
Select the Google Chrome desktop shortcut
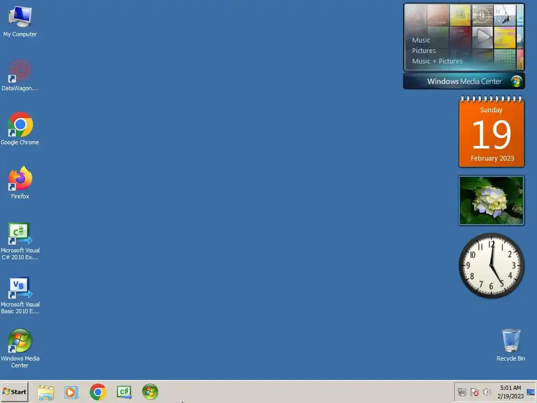coord(20,129)
